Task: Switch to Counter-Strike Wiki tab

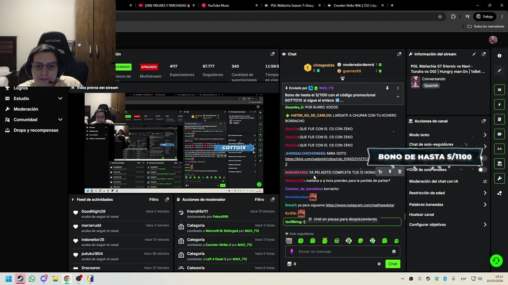Action: 356,6
